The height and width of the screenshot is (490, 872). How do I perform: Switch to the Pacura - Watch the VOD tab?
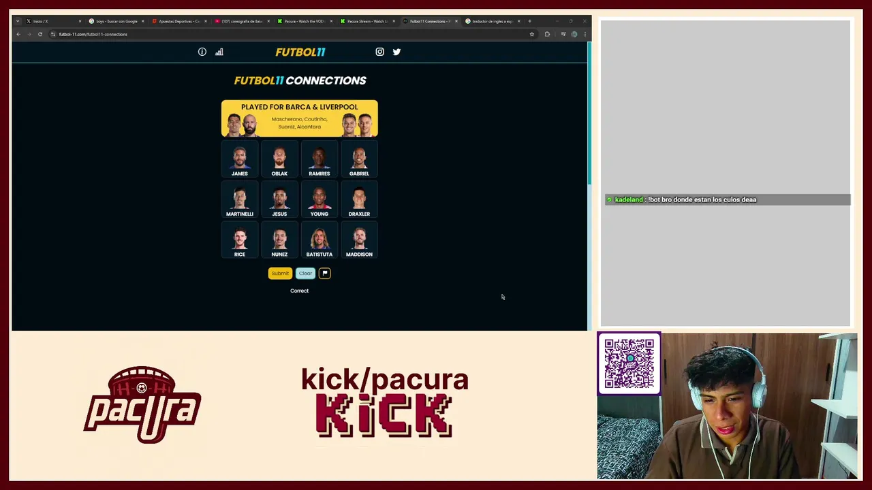click(x=304, y=21)
